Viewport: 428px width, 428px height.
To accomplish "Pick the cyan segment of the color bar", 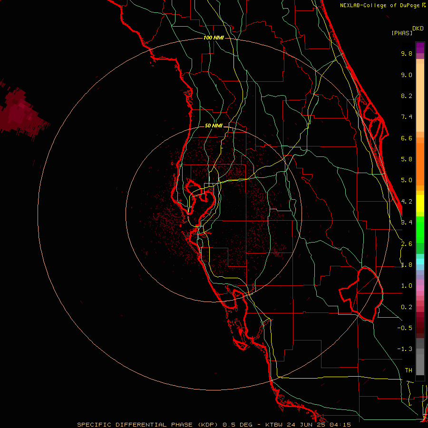I will [x=420, y=261].
